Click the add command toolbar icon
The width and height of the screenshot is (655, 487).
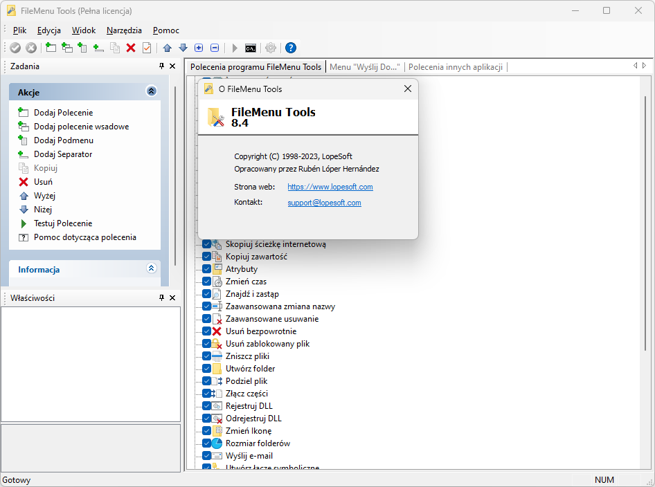click(x=51, y=48)
